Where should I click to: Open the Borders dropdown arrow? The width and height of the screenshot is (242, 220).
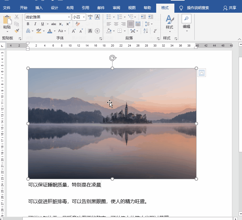point(125,31)
